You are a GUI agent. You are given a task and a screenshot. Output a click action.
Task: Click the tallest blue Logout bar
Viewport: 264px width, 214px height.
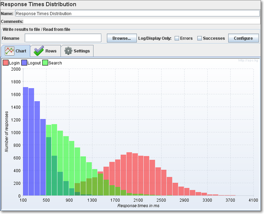point(26,141)
